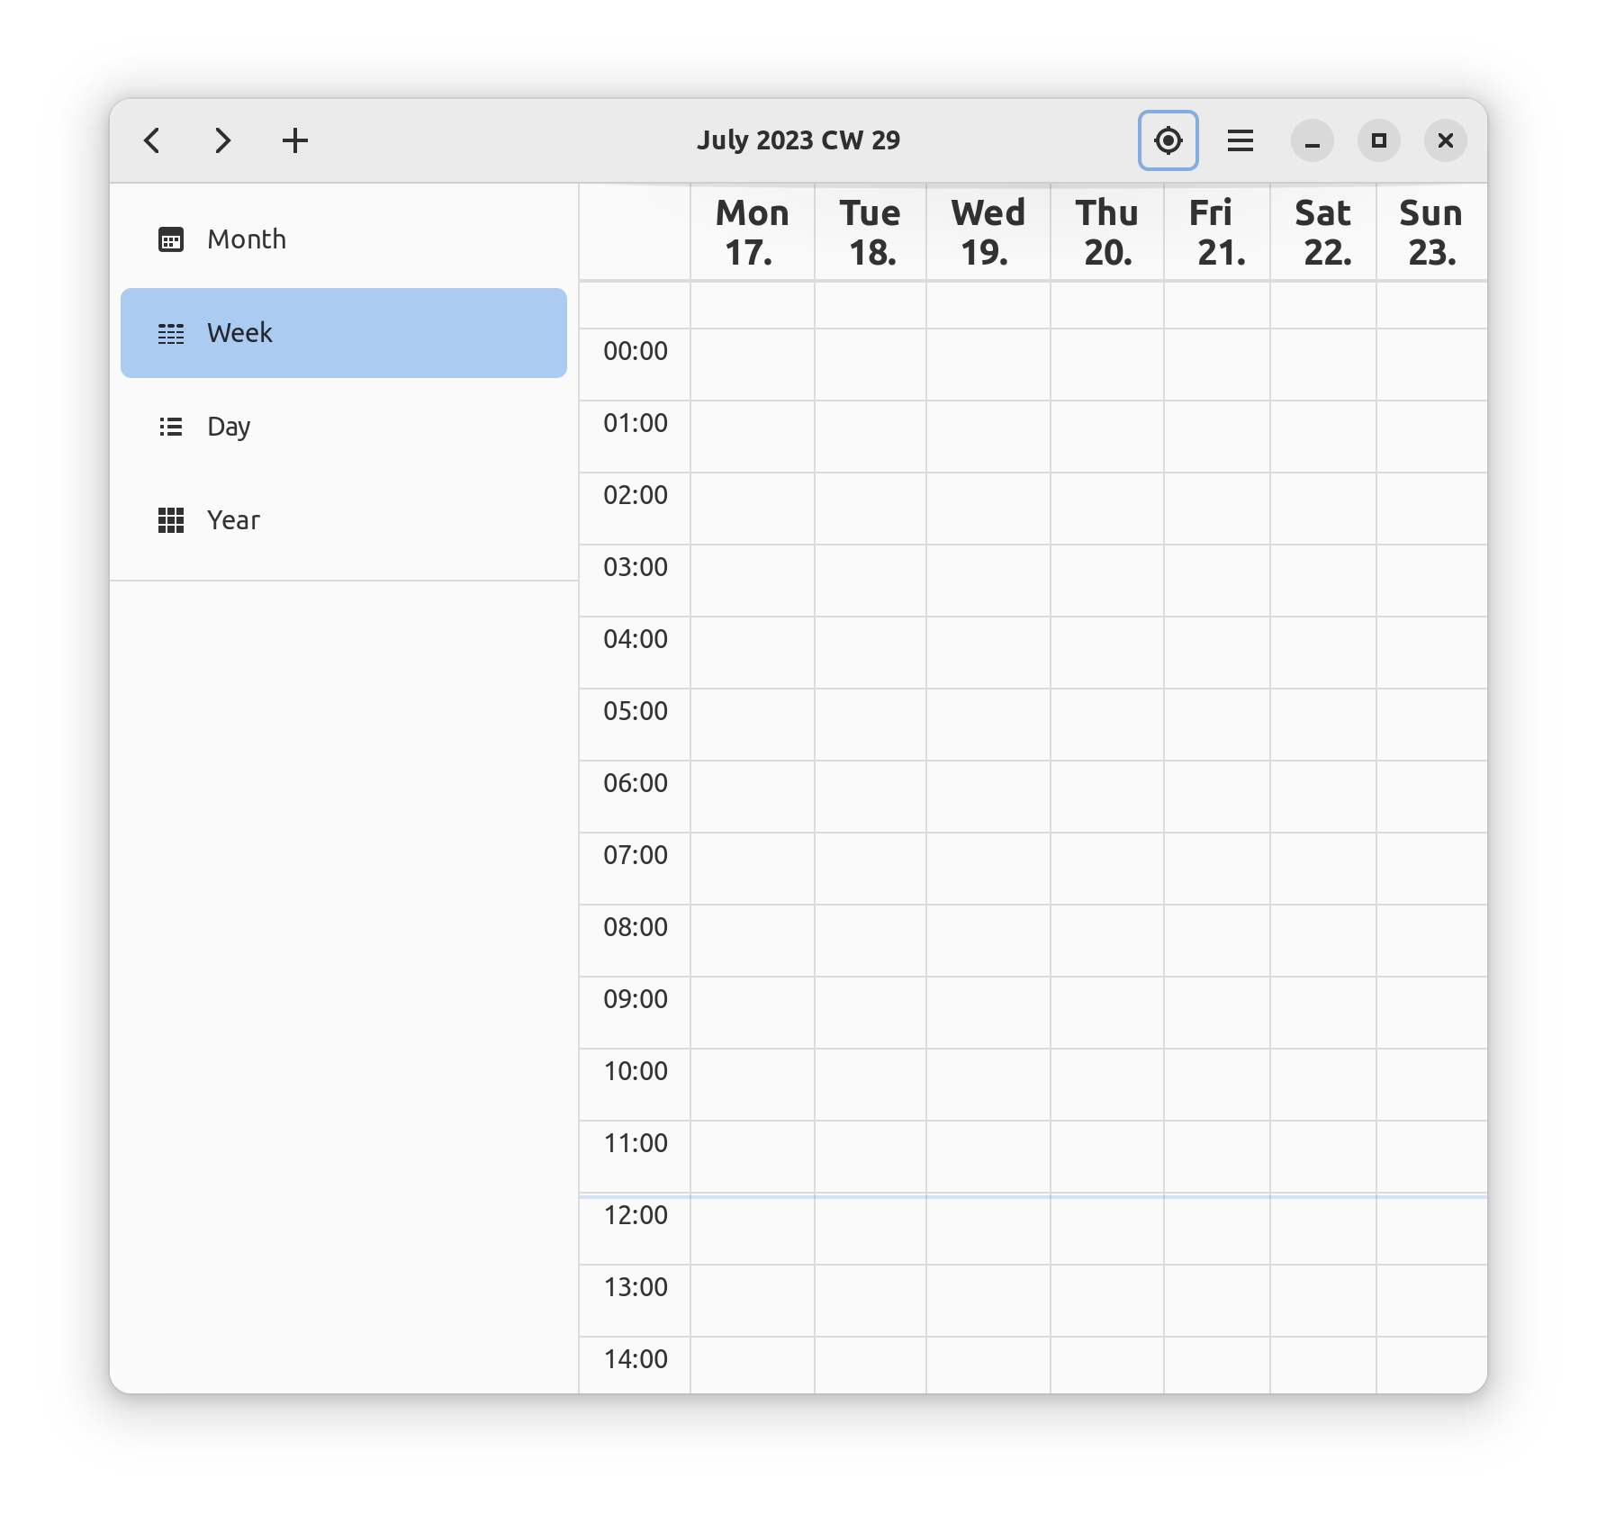1597x1514 pixels.
Task: Add a new event with plus icon
Action: (294, 140)
